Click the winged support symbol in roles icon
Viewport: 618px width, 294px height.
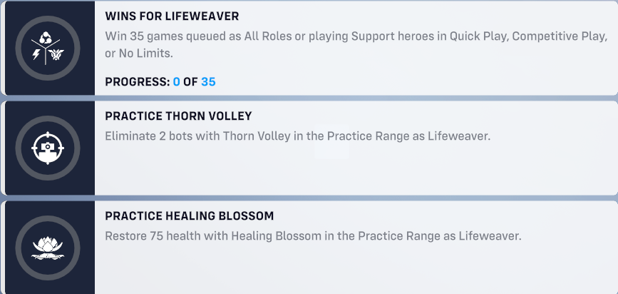click(56, 54)
